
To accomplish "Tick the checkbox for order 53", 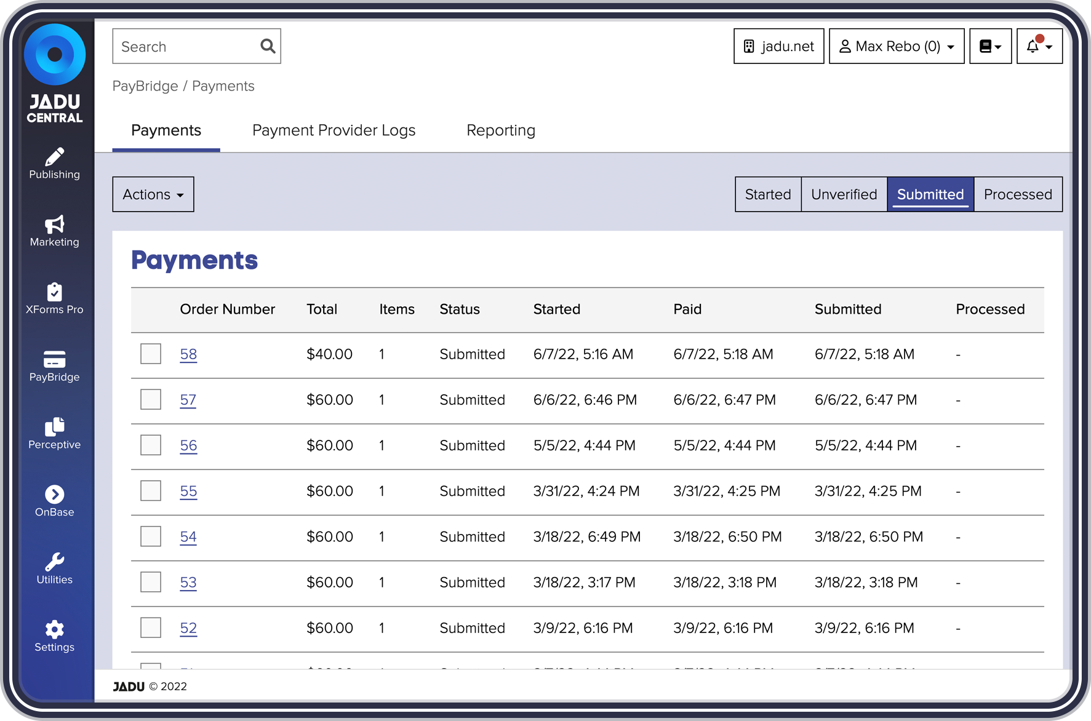I will 151,582.
